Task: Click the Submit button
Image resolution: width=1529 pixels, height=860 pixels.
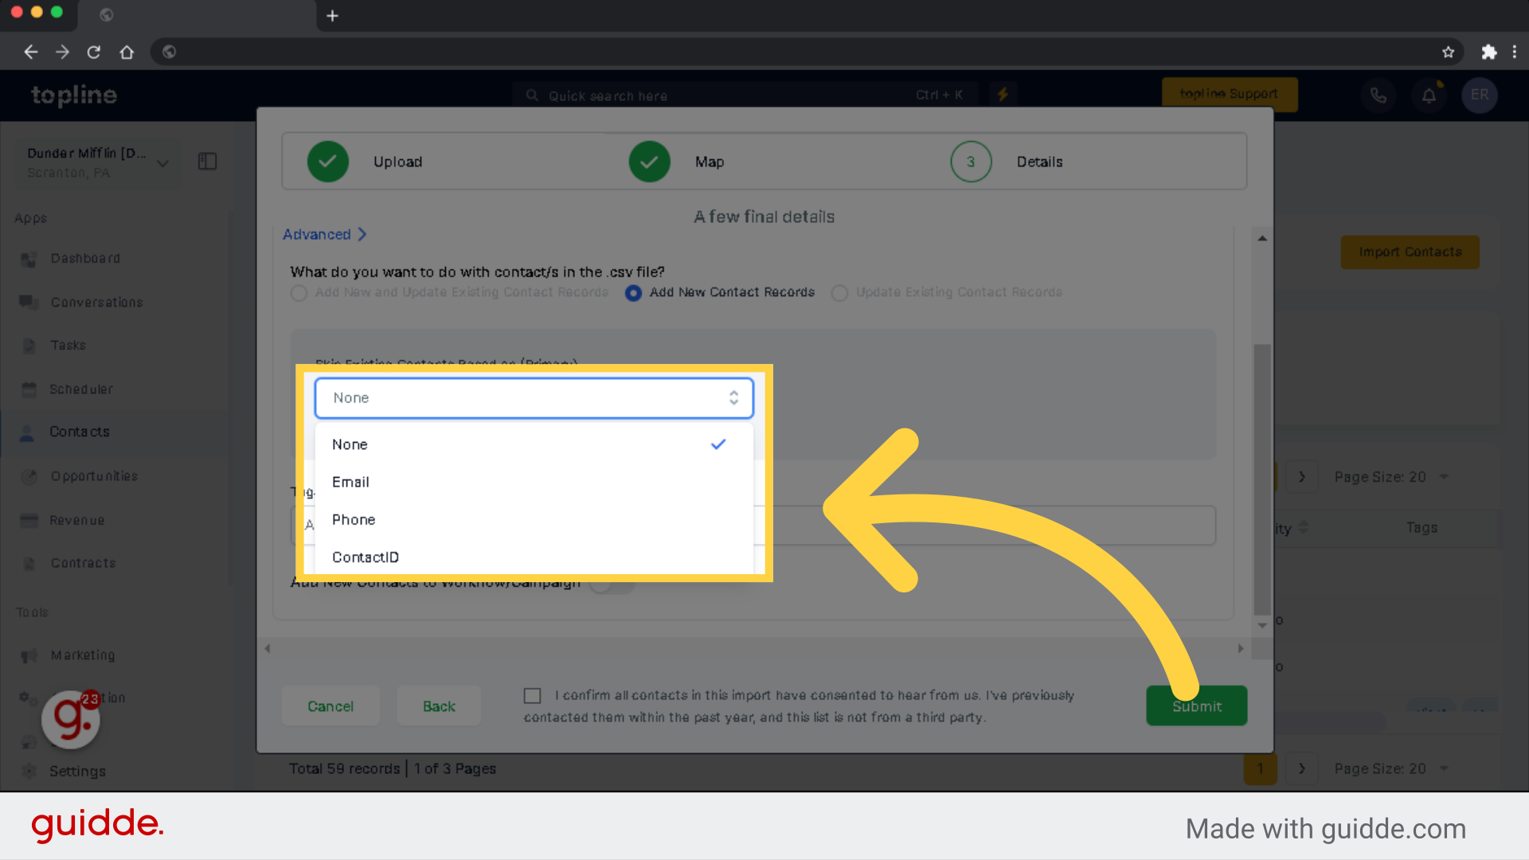Action: coord(1196,706)
